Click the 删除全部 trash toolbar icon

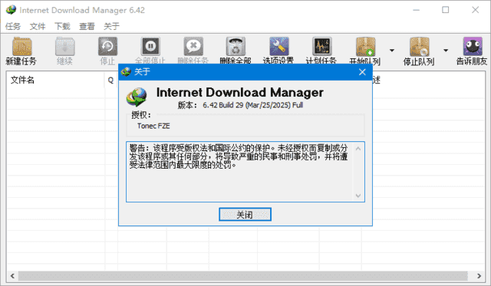[236, 47]
